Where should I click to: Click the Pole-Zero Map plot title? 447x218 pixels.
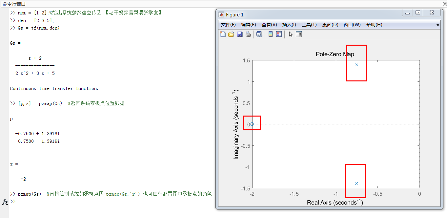click(x=335, y=54)
